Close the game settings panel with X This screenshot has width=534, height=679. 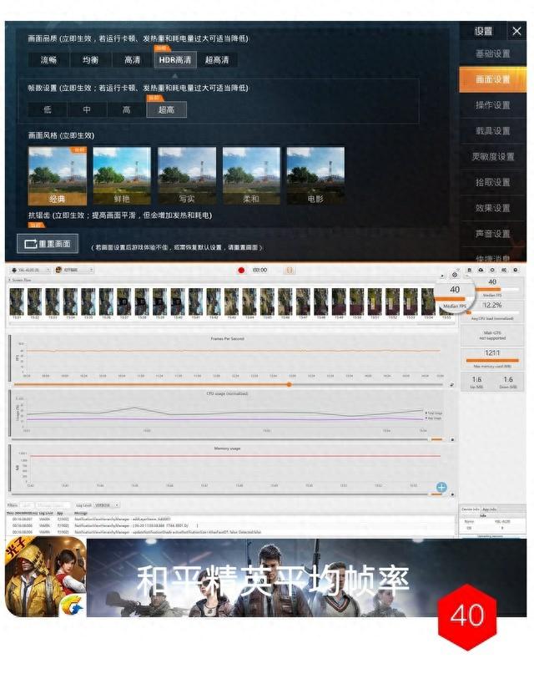click(516, 31)
